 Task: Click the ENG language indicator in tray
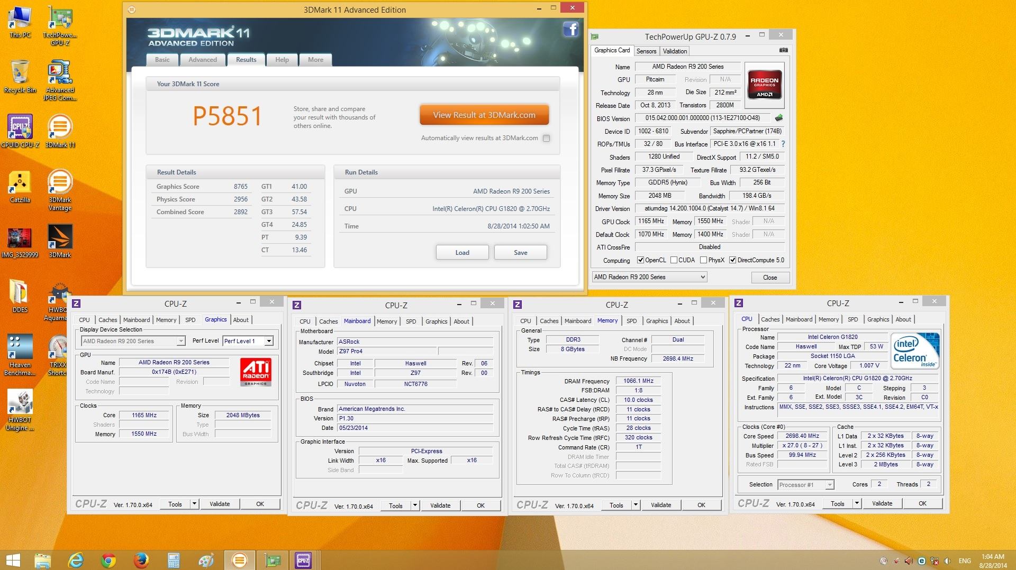point(965,560)
